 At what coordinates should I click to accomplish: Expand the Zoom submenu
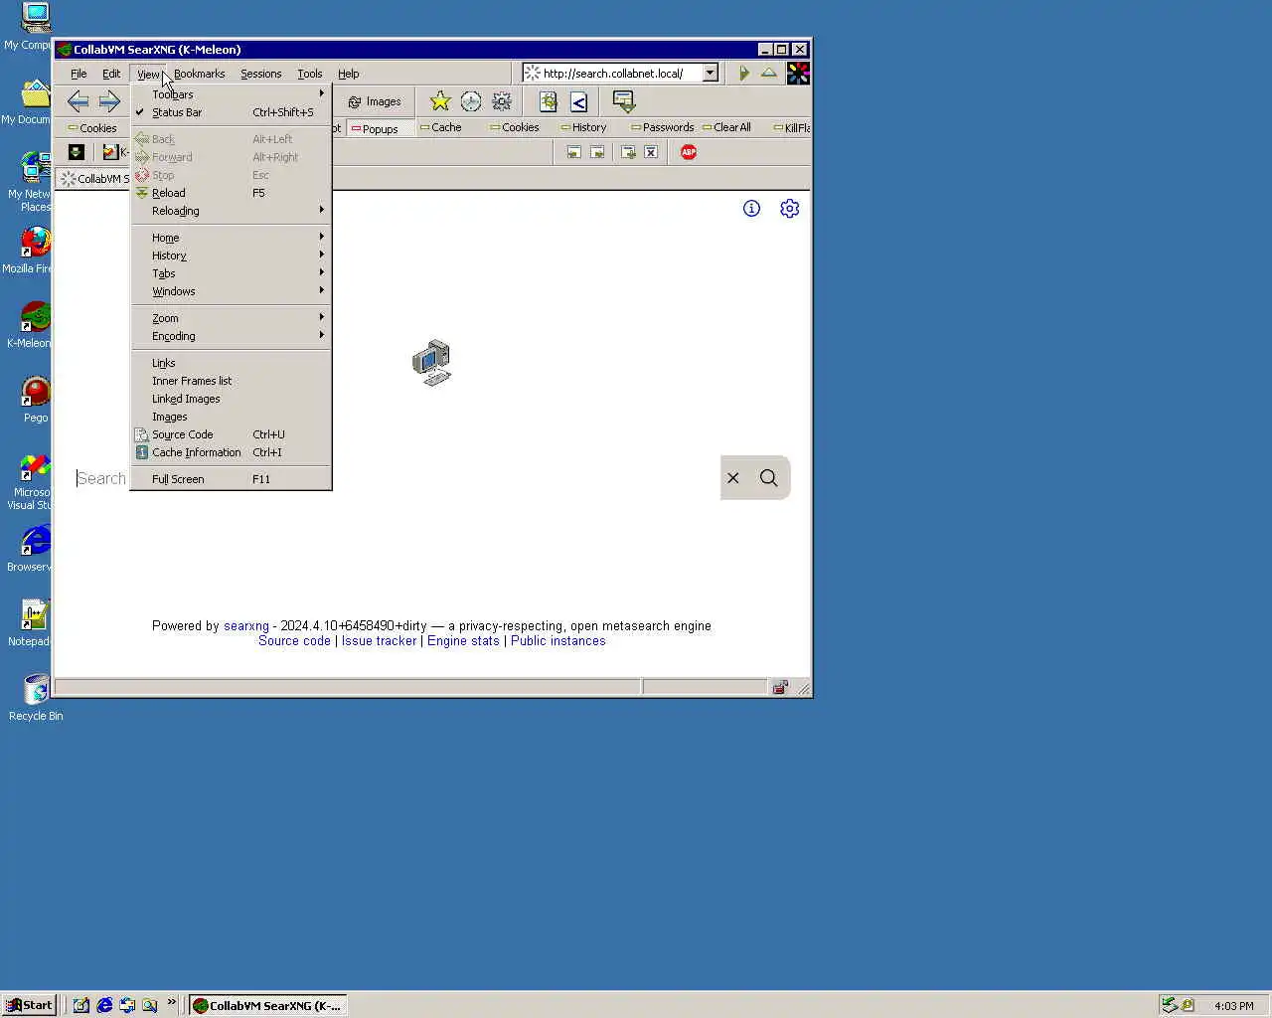coord(231,318)
